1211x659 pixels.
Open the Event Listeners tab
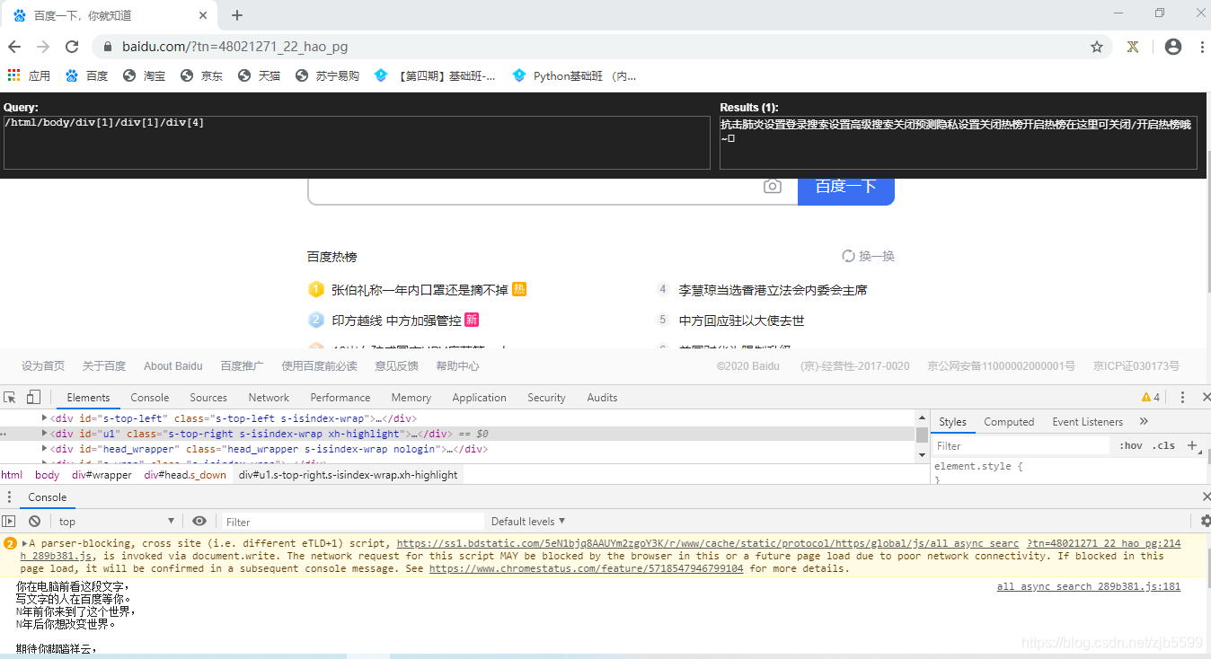click(x=1087, y=422)
